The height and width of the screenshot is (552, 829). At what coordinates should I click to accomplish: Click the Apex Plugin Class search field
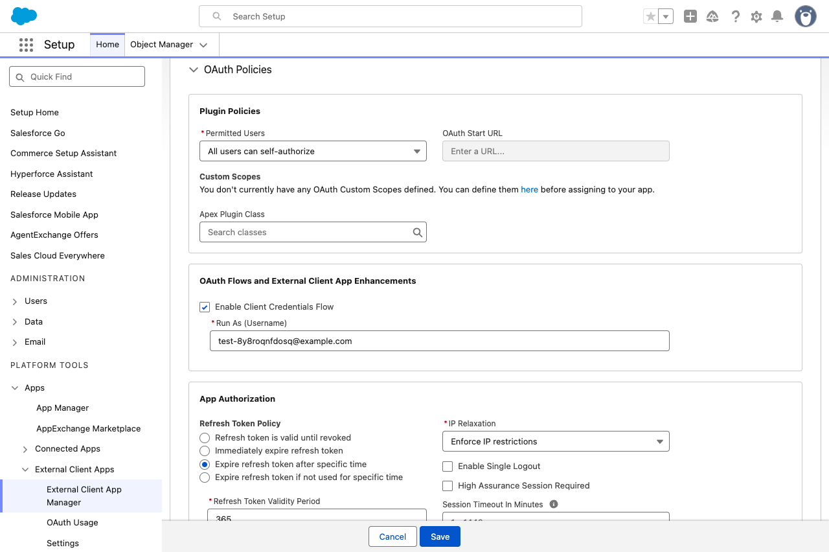[x=313, y=232]
